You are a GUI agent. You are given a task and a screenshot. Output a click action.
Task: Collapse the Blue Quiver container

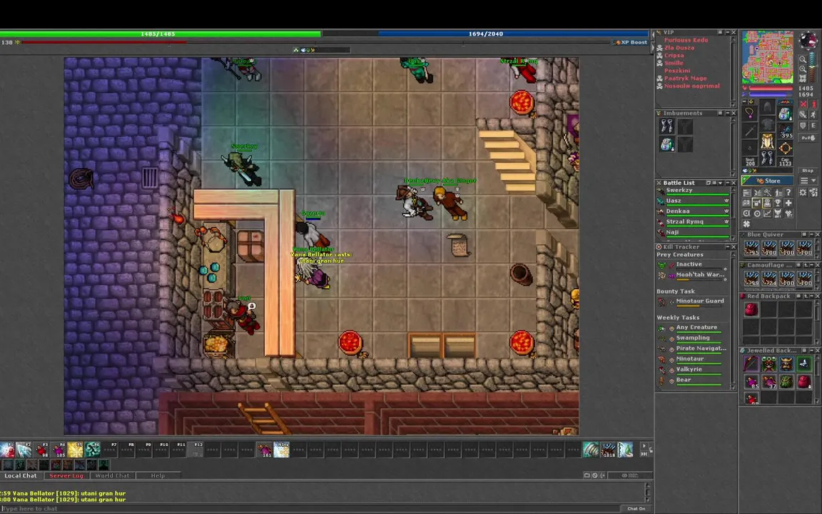tap(811, 234)
